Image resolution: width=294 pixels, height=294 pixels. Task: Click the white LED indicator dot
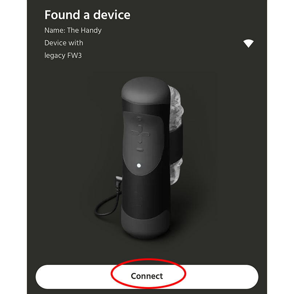[x=139, y=166]
